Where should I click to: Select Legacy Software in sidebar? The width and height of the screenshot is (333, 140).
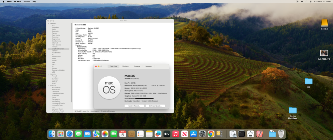[58, 105]
